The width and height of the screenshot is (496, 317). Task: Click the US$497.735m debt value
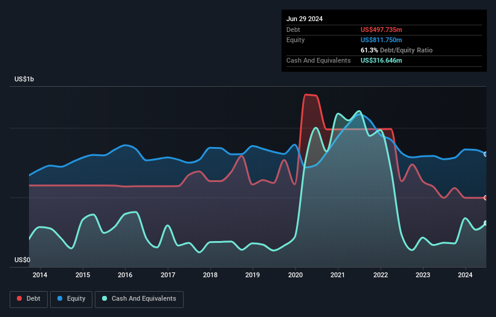click(381, 30)
